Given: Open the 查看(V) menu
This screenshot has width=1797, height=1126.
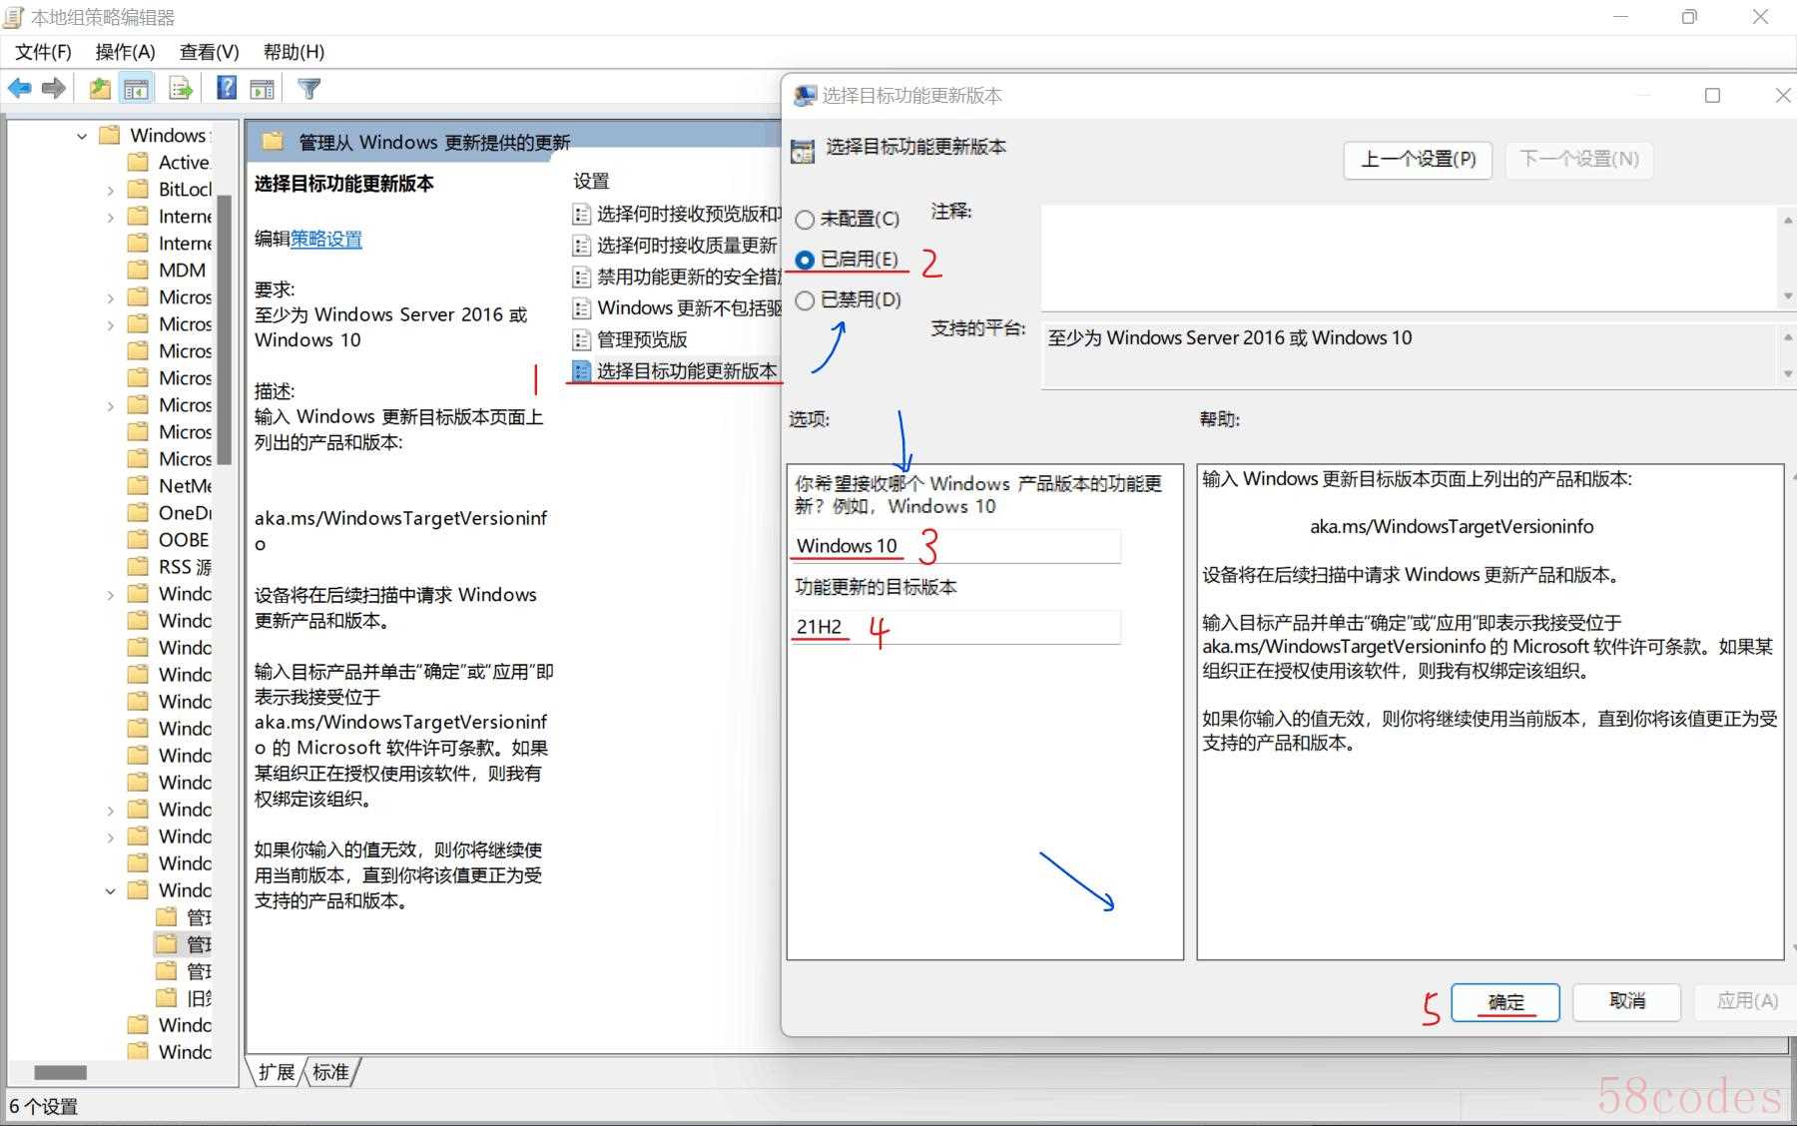Looking at the screenshot, I should [209, 52].
